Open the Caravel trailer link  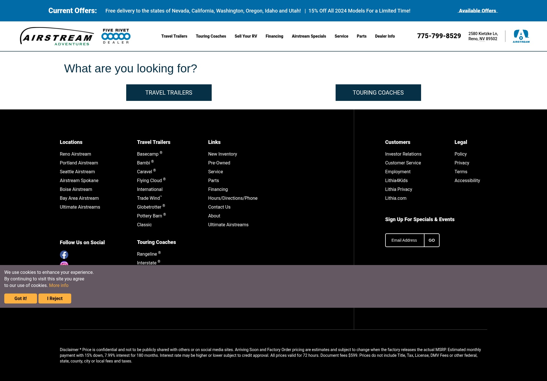[146, 172]
